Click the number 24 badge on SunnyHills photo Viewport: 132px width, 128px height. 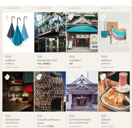pos(39,77)
